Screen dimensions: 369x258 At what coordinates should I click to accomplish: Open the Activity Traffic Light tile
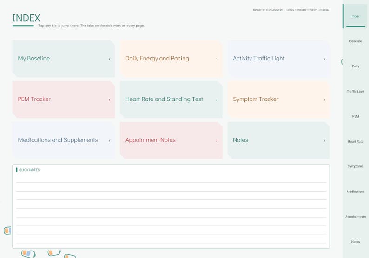click(x=279, y=59)
